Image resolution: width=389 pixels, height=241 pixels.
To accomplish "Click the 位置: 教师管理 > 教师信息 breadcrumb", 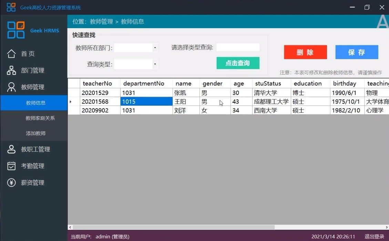I will (x=108, y=22).
